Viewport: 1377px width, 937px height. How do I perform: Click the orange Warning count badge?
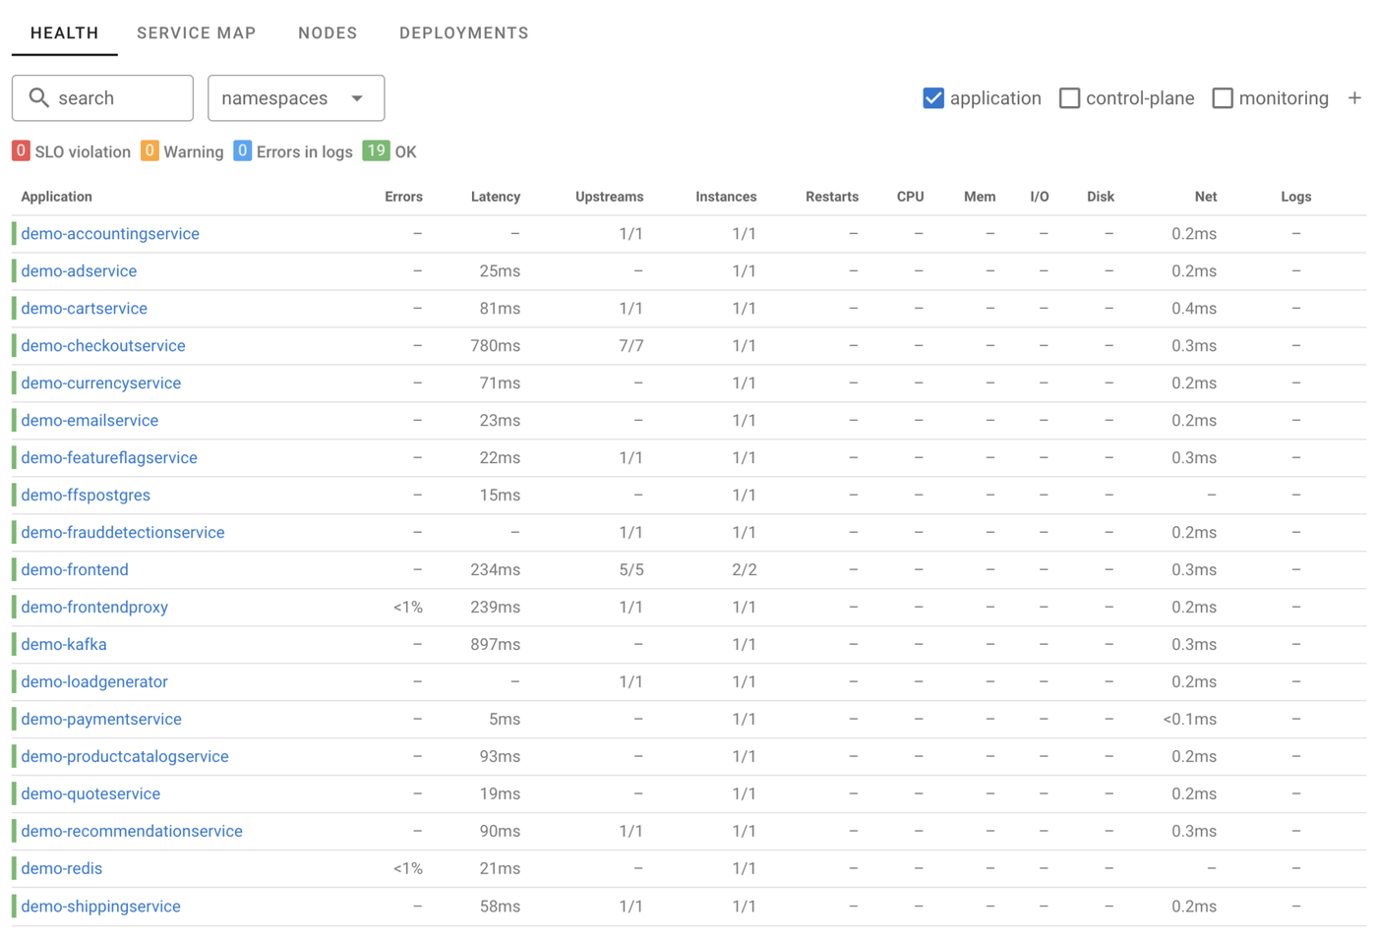click(150, 151)
